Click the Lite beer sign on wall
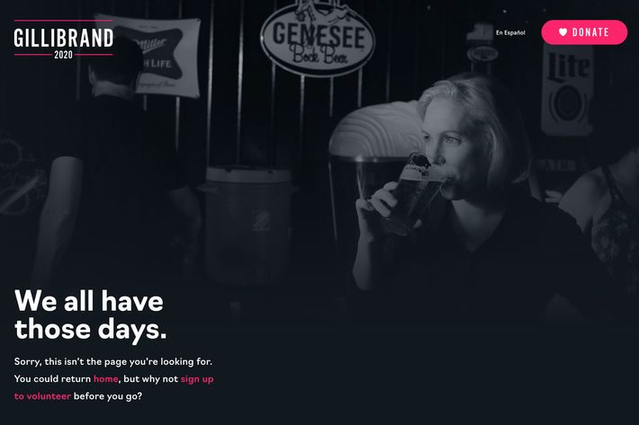The image size is (639, 425). pos(567,90)
